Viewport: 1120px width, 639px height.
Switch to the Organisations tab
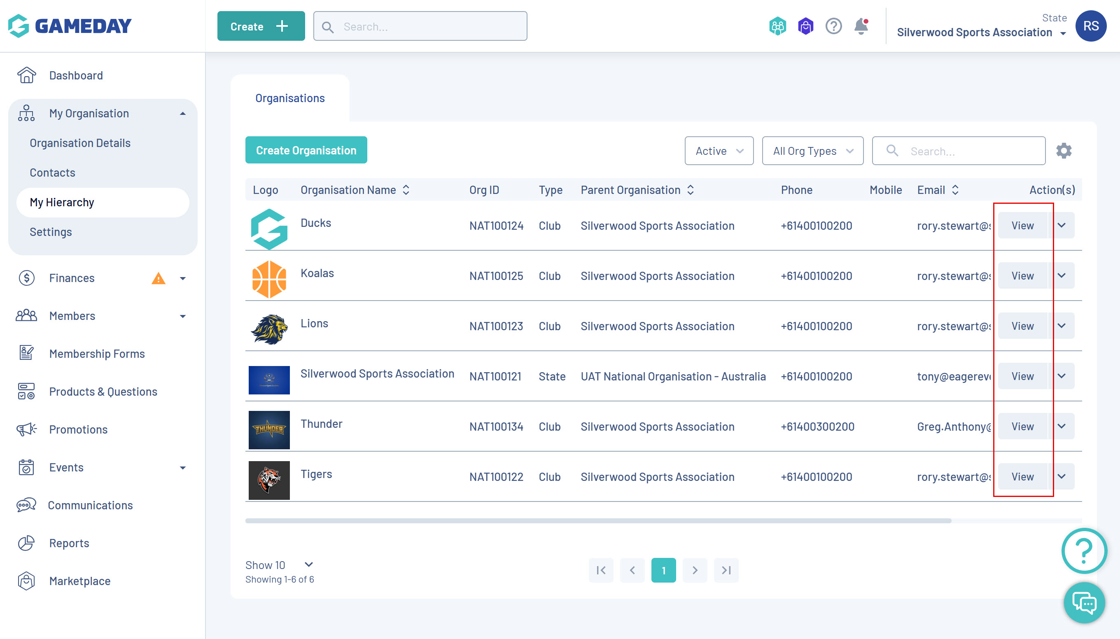289,98
